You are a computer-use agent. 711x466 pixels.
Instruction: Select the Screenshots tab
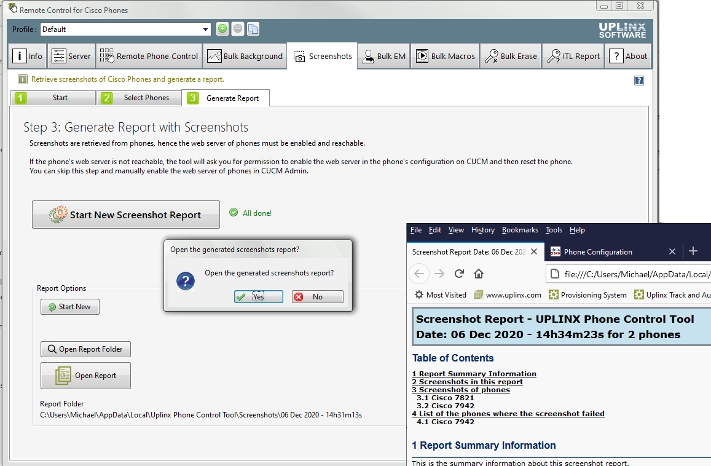coord(323,57)
